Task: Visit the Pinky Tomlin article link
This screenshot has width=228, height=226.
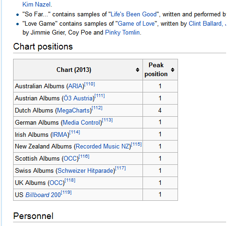Action: pyautogui.click(x=122, y=33)
